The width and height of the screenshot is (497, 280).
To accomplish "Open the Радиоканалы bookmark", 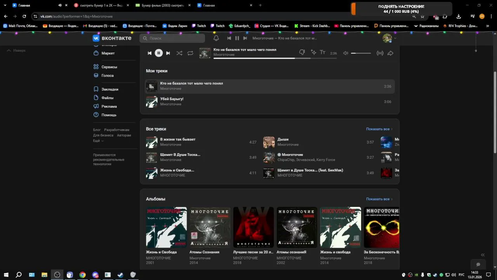I will (x=426, y=26).
